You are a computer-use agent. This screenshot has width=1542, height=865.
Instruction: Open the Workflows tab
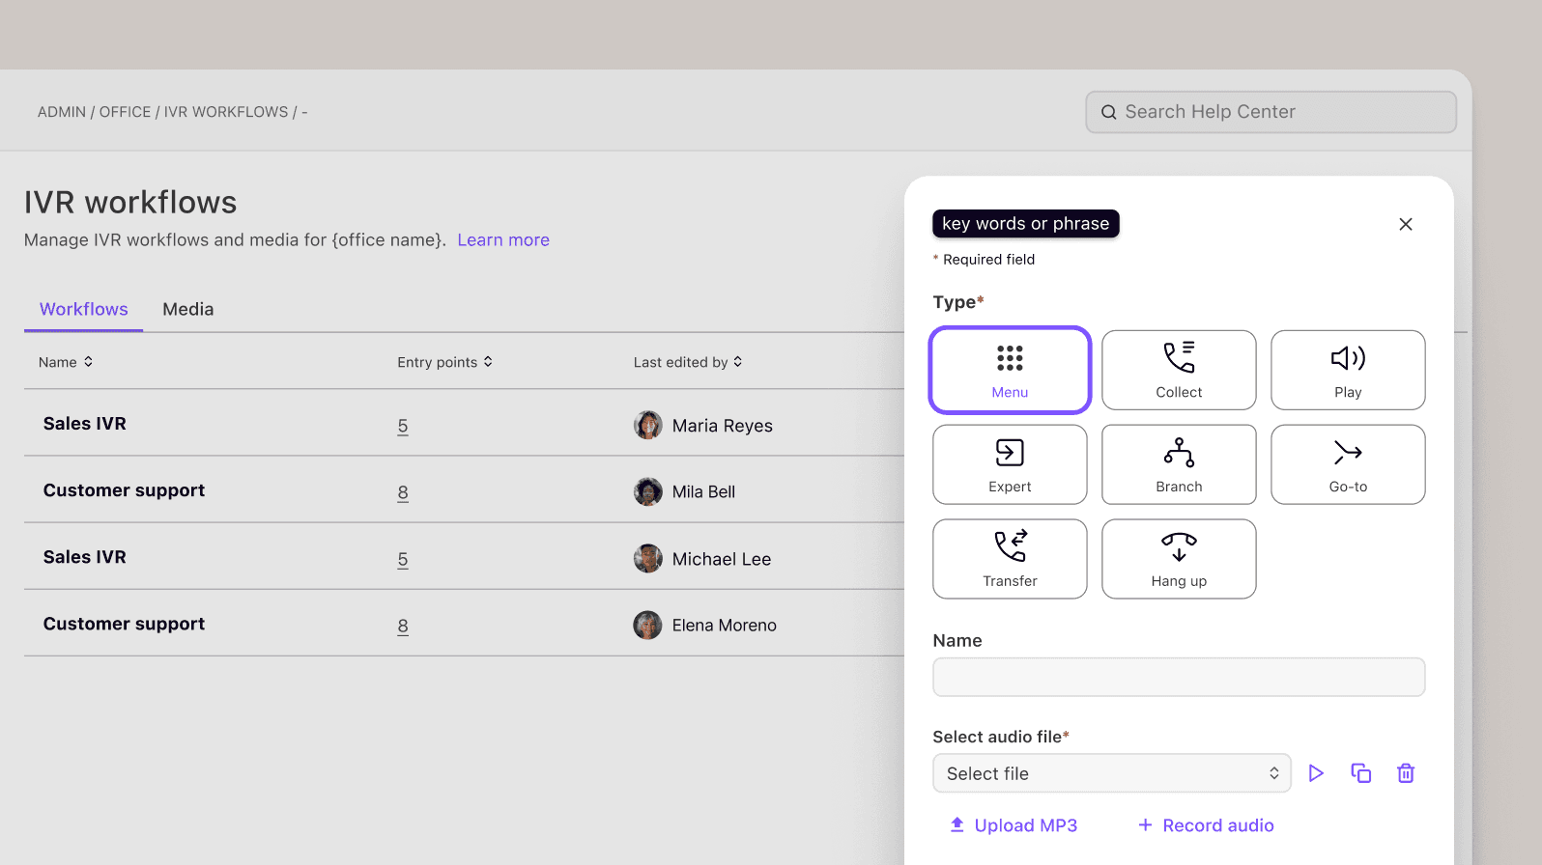click(84, 310)
